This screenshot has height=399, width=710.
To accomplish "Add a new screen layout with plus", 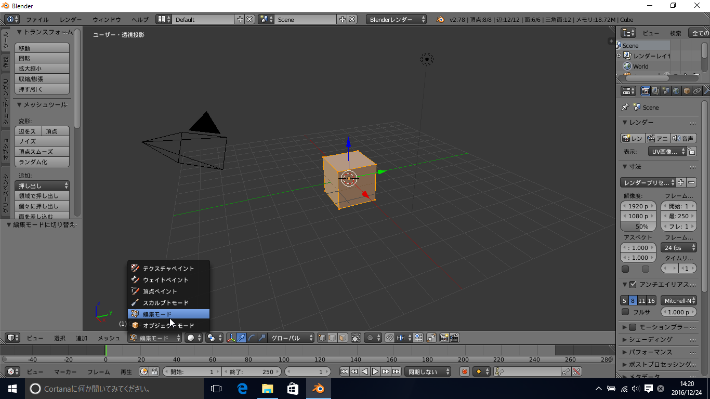I will pyautogui.click(x=240, y=19).
